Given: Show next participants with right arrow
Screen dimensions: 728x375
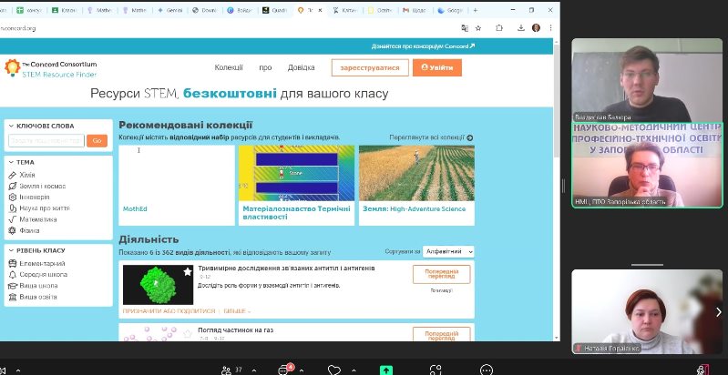Looking at the screenshot, I should pyautogui.click(x=718, y=312).
